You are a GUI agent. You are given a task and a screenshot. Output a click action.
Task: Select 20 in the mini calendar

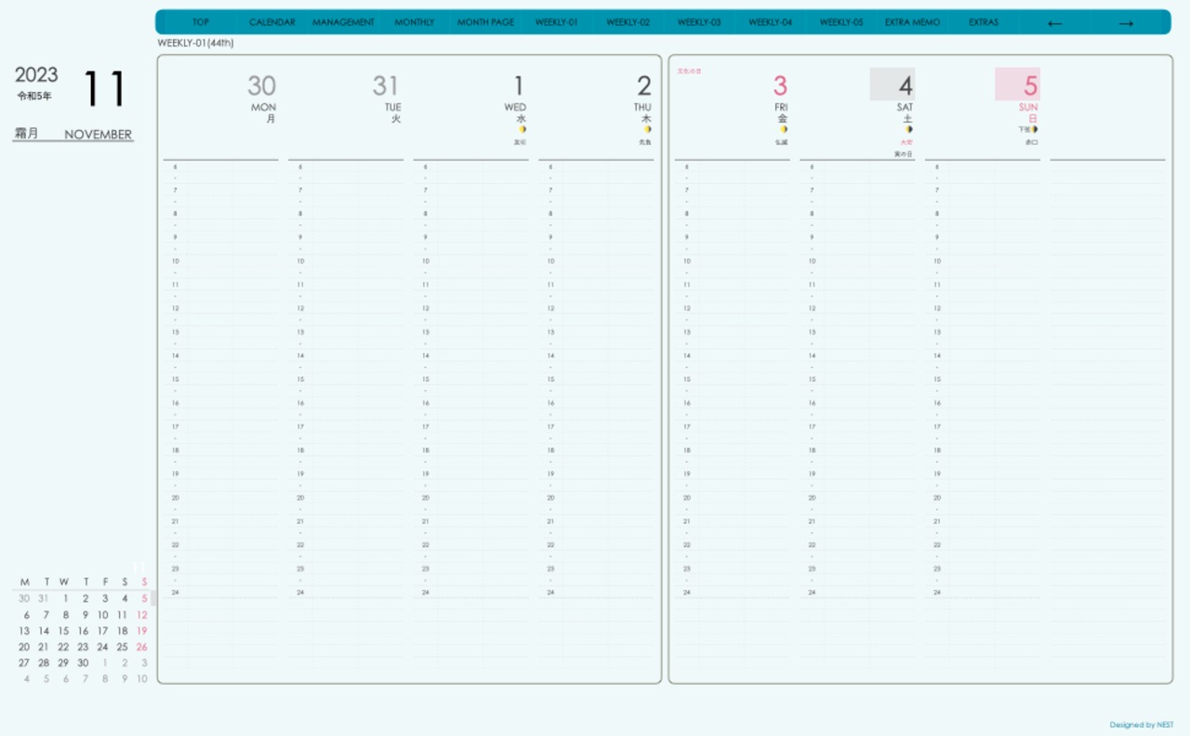click(24, 647)
